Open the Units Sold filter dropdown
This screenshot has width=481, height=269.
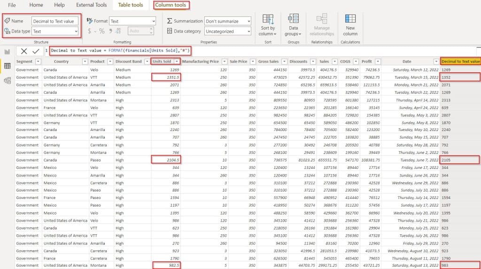point(177,61)
